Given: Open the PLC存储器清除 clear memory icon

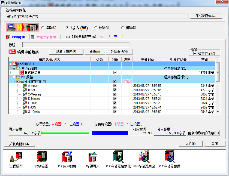Looking at the screenshot, I should click(144, 157).
